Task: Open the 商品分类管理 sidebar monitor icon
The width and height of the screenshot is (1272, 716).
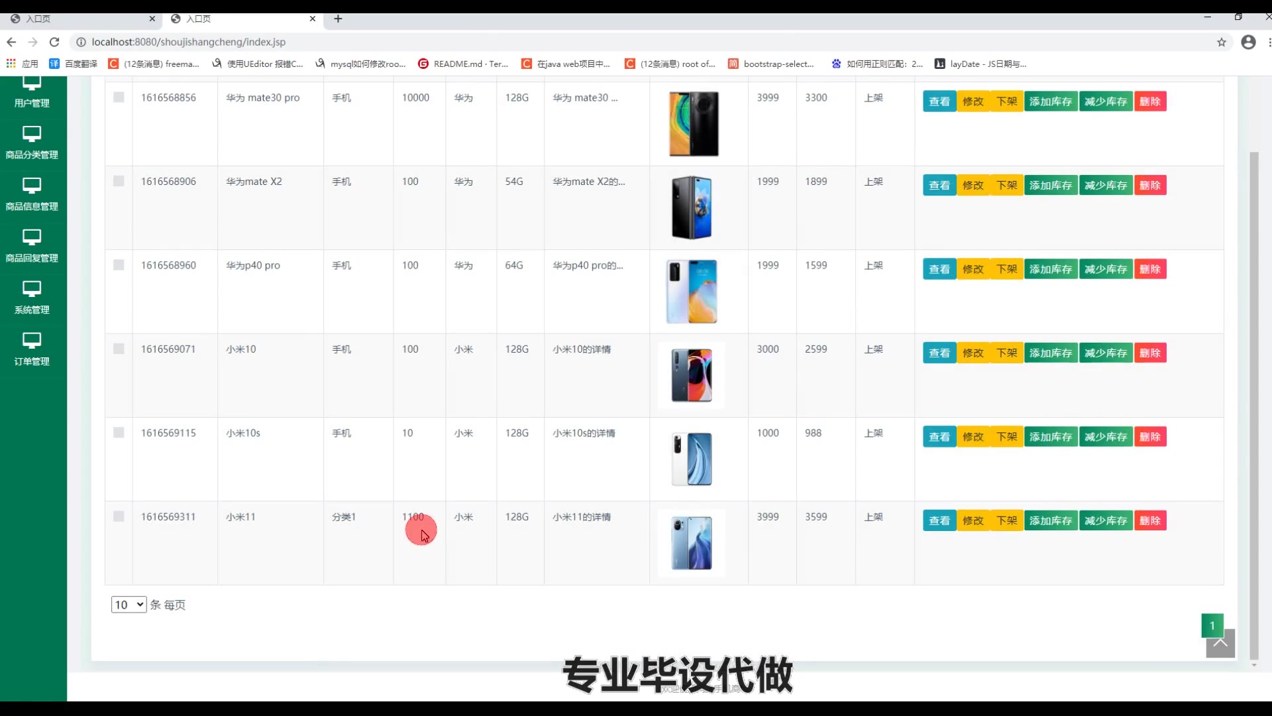Action: click(x=32, y=135)
